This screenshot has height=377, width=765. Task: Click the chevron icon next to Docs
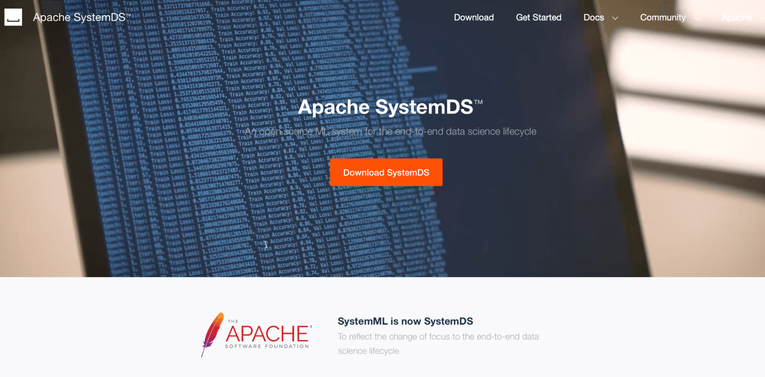615,18
